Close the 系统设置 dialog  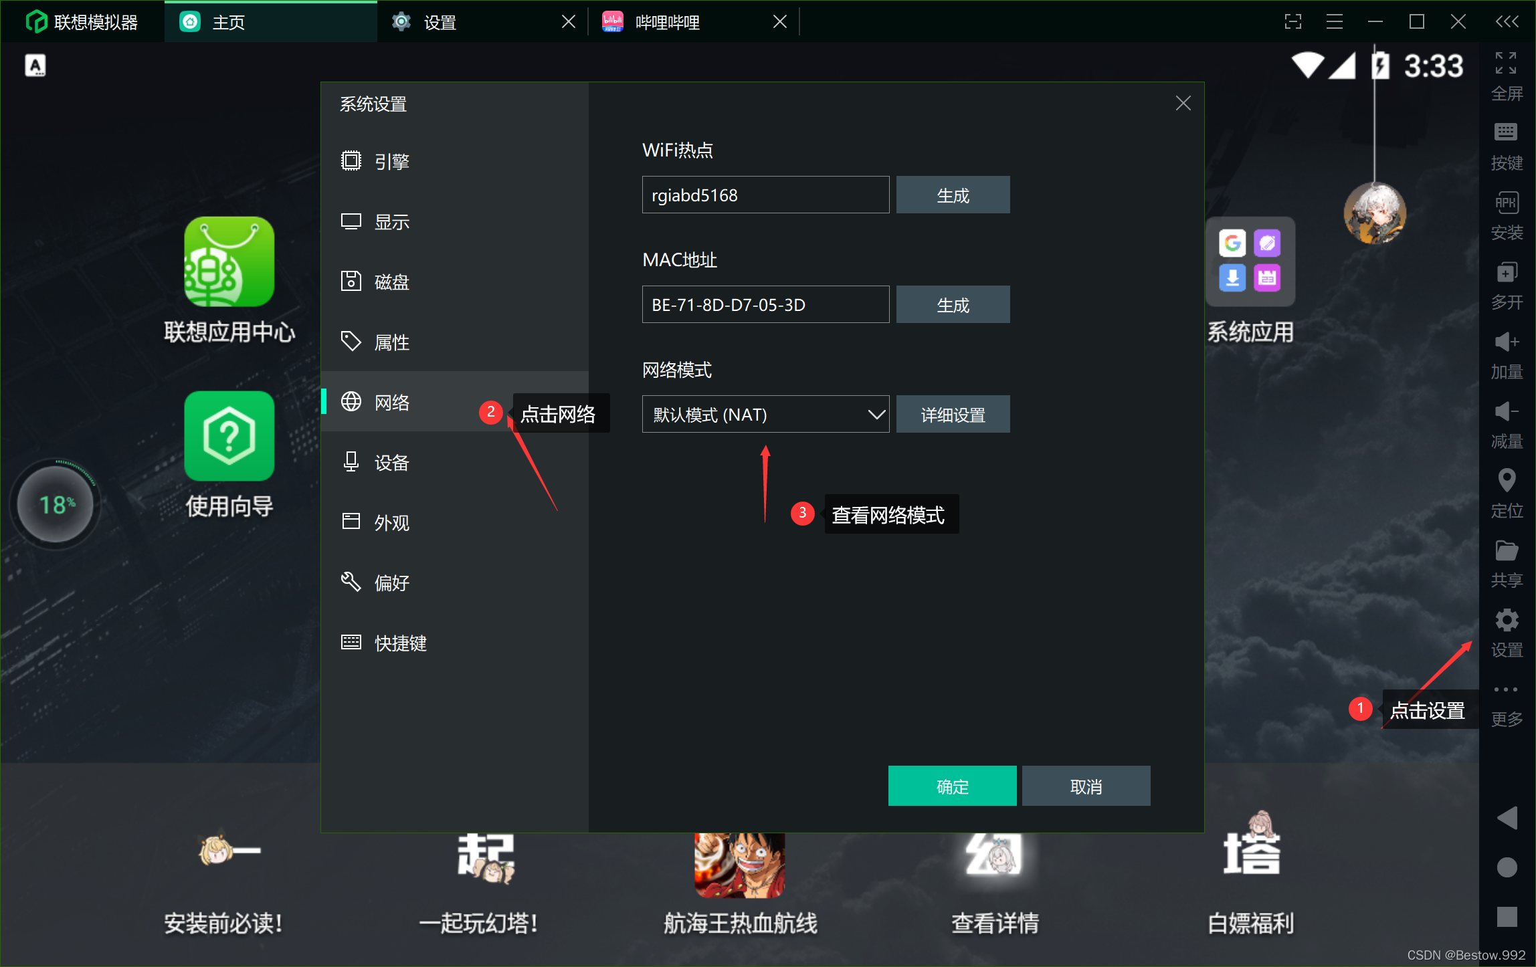tap(1183, 103)
